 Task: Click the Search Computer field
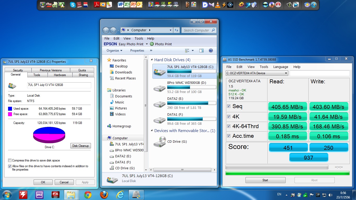[x=199, y=30]
